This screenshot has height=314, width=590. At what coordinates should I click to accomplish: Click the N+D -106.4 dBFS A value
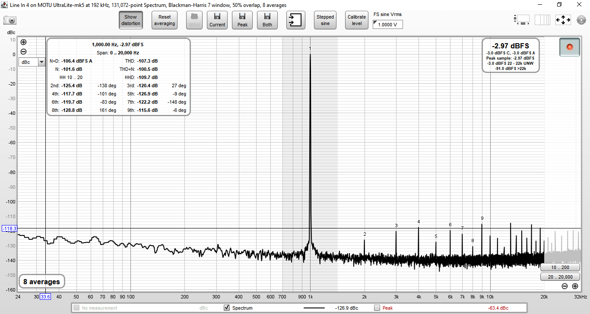click(77, 61)
